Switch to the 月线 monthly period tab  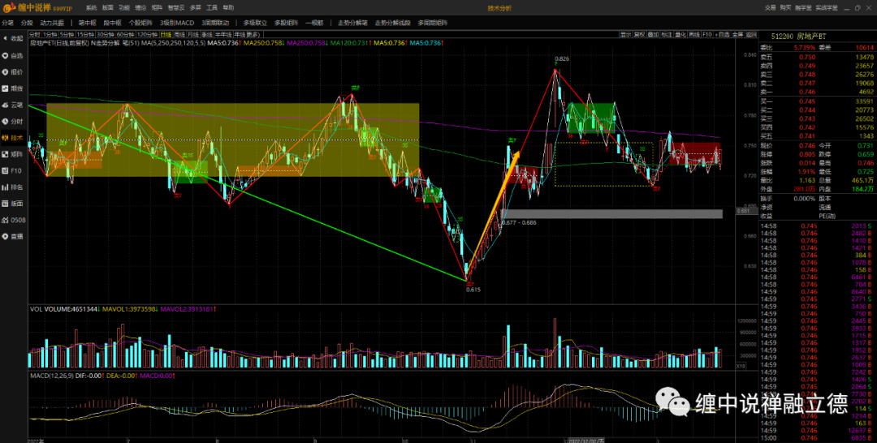(193, 35)
